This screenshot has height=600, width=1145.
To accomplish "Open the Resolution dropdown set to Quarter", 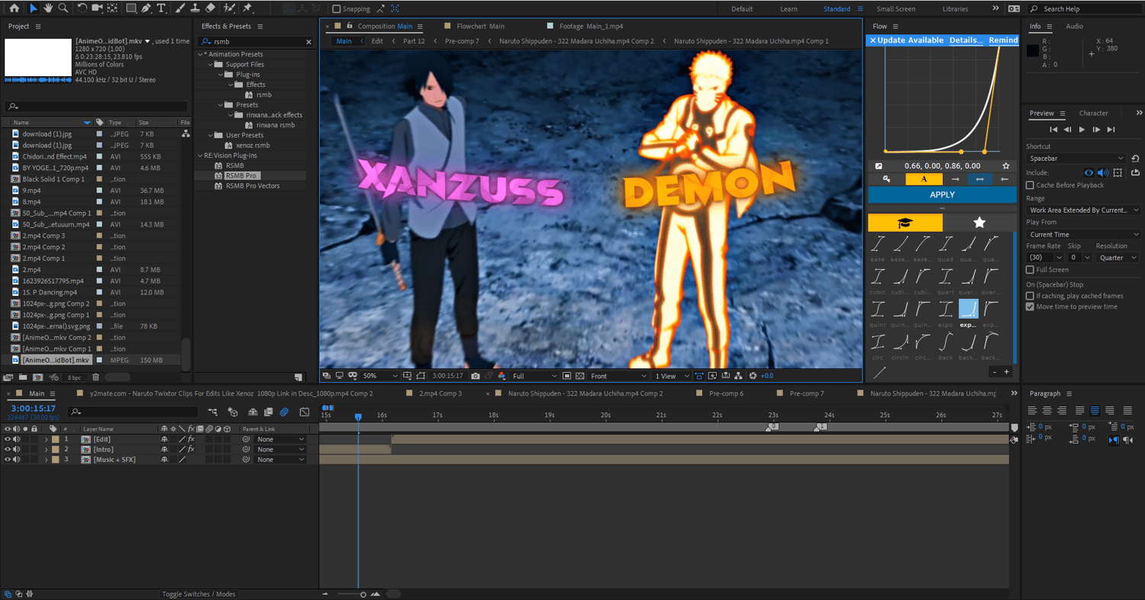I will pos(1117,258).
